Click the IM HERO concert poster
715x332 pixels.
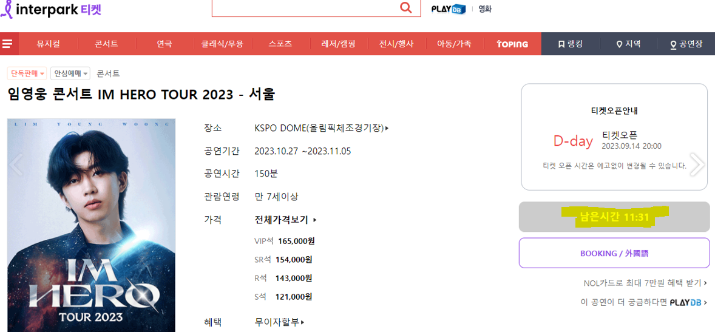[x=91, y=225]
